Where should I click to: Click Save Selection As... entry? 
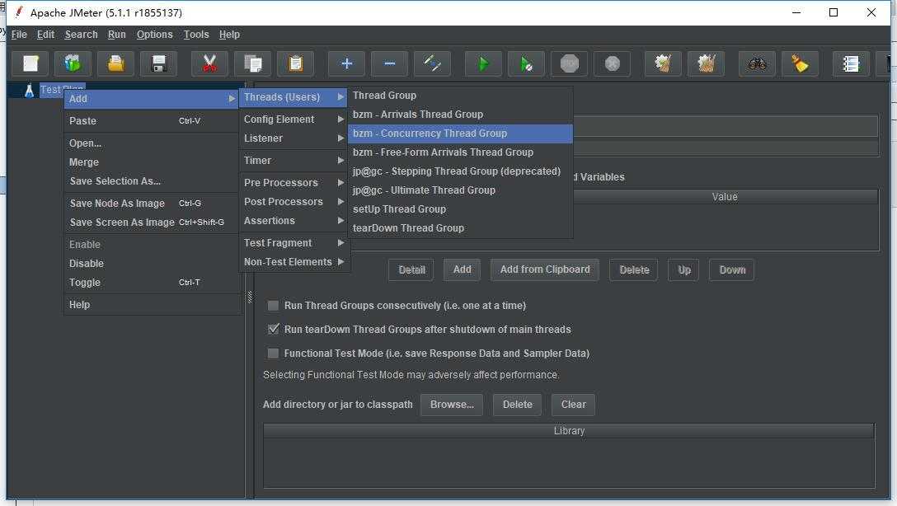(x=152, y=180)
